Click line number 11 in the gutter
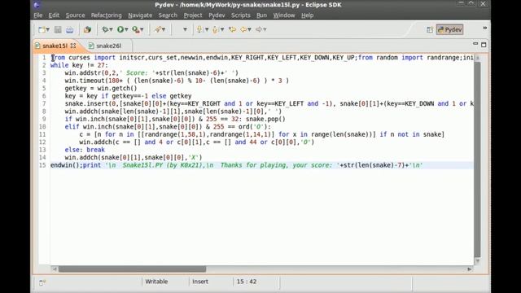 (x=42, y=134)
